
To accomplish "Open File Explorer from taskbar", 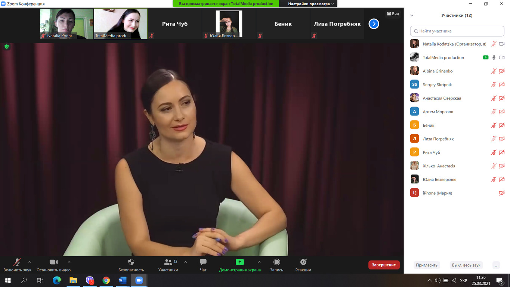I will [73, 280].
